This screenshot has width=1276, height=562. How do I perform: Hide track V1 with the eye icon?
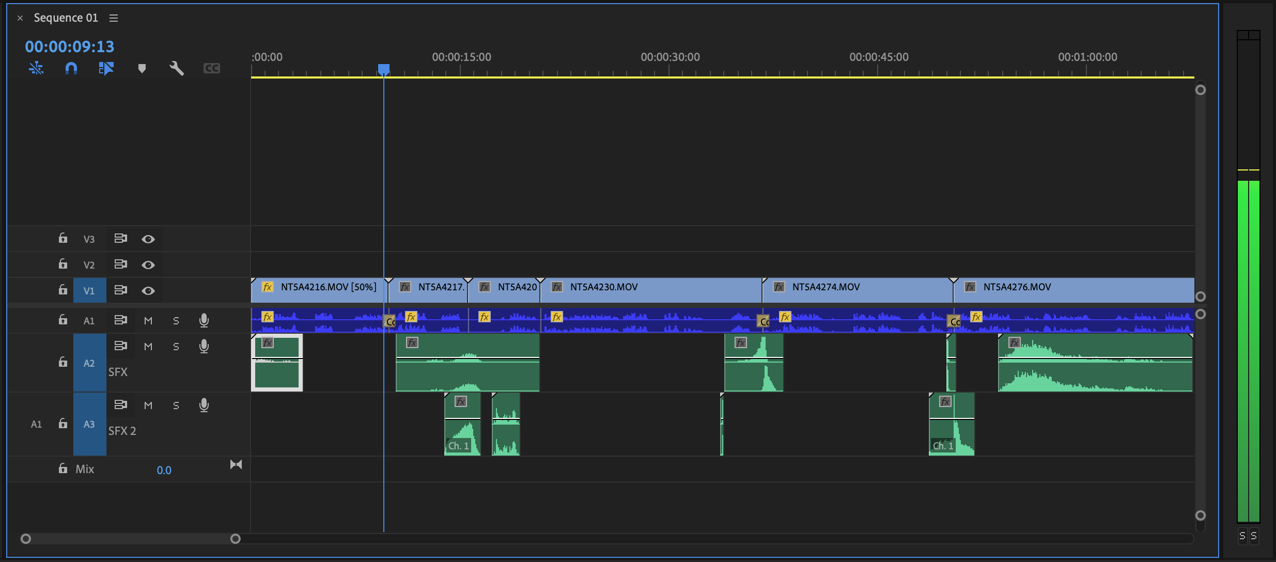pos(148,291)
